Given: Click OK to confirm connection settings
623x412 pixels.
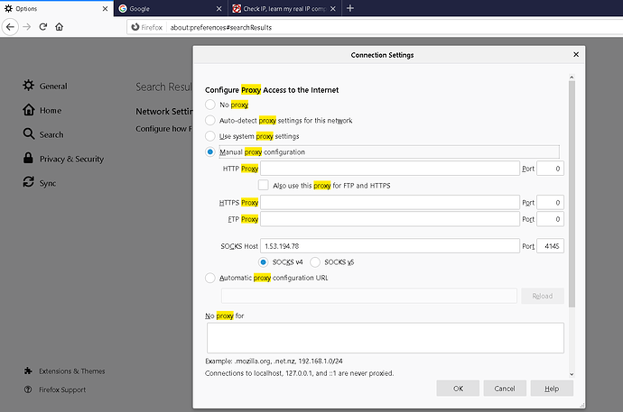Looking at the screenshot, I should pos(458,388).
